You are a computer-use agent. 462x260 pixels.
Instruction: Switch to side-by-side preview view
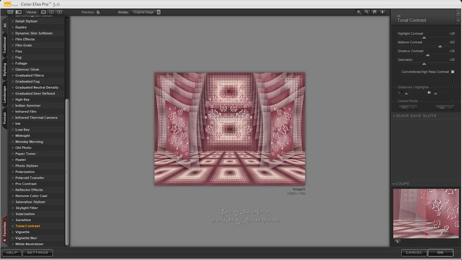coord(60,12)
